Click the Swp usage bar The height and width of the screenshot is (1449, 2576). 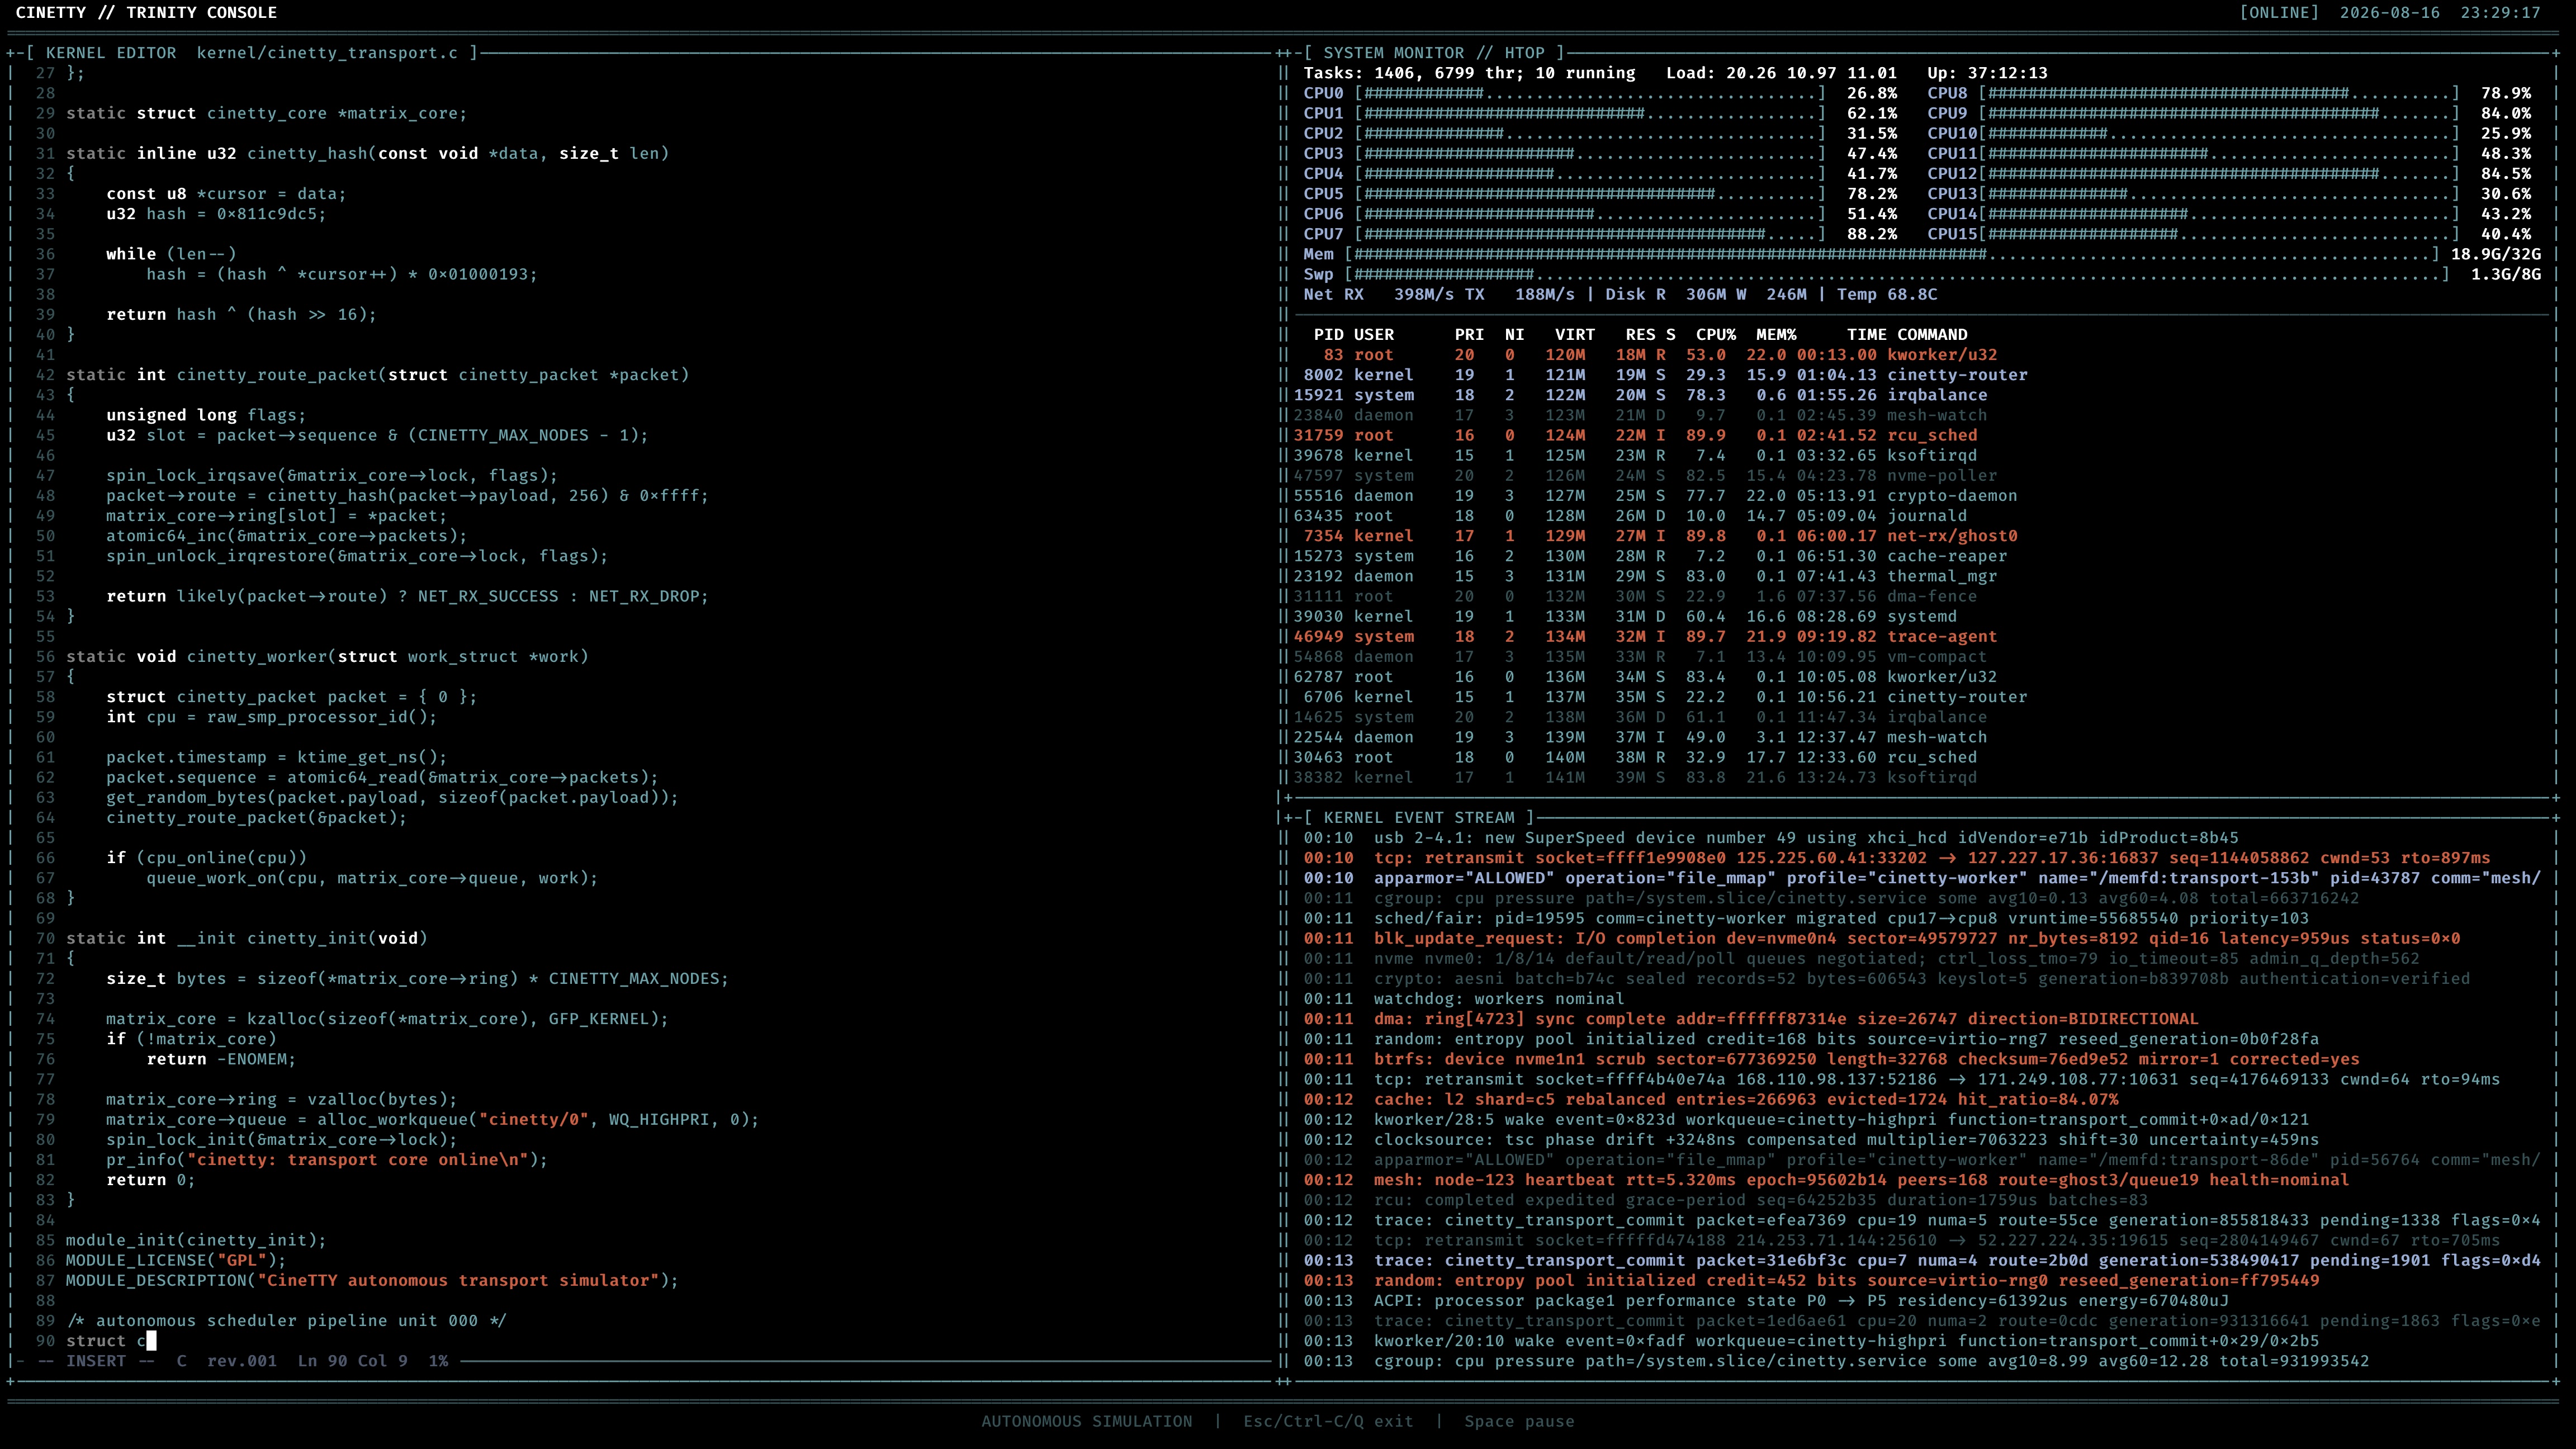coord(1897,274)
